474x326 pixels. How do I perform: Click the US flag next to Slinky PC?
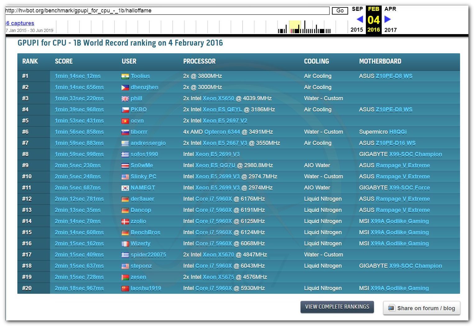125,177
